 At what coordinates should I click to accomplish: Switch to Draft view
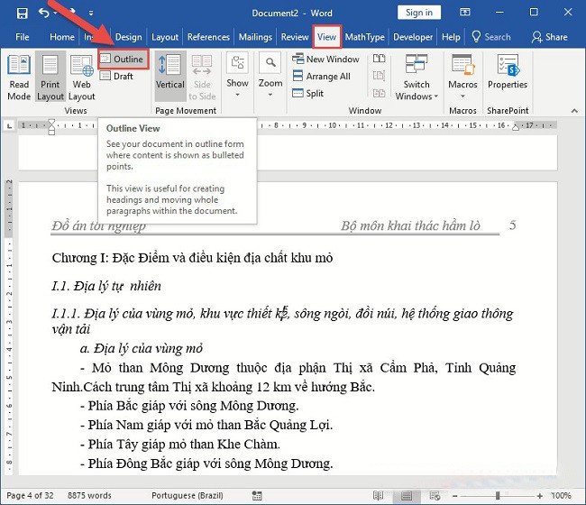[x=116, y=77]
